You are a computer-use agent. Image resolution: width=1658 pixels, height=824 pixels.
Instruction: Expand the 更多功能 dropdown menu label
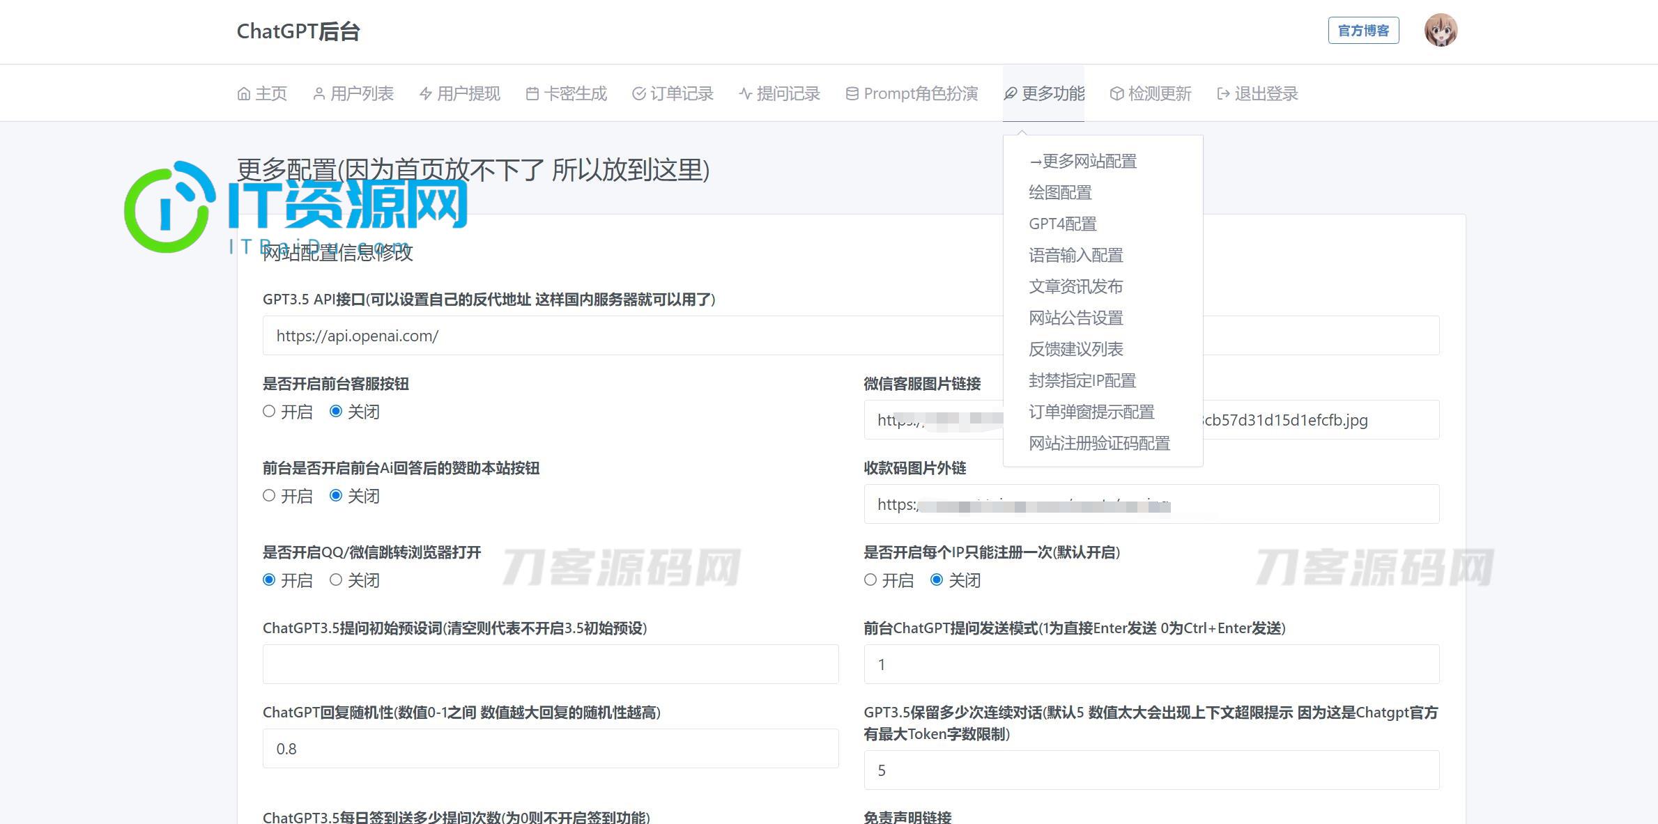[x=1053, y=93]
